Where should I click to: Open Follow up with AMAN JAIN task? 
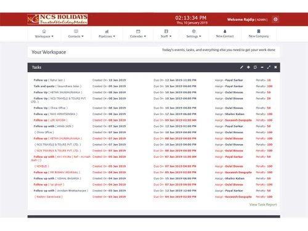(x=54, y=126)
